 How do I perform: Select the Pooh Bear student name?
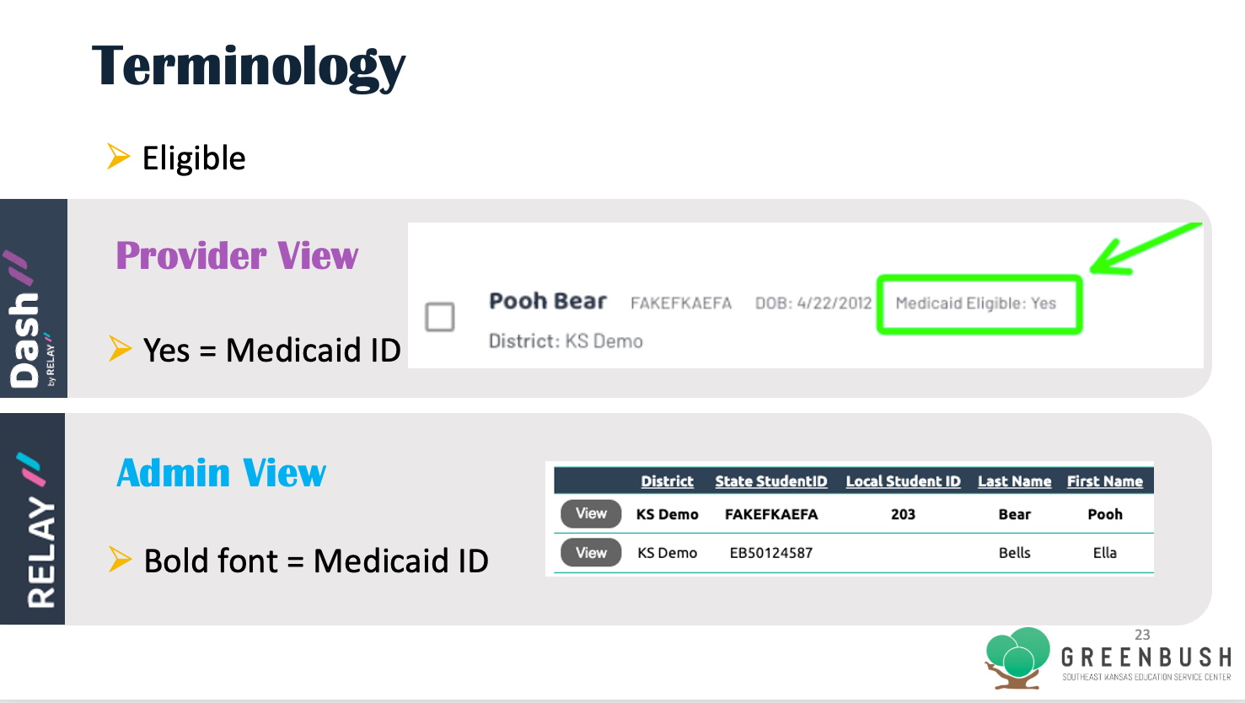click(548, 301)
